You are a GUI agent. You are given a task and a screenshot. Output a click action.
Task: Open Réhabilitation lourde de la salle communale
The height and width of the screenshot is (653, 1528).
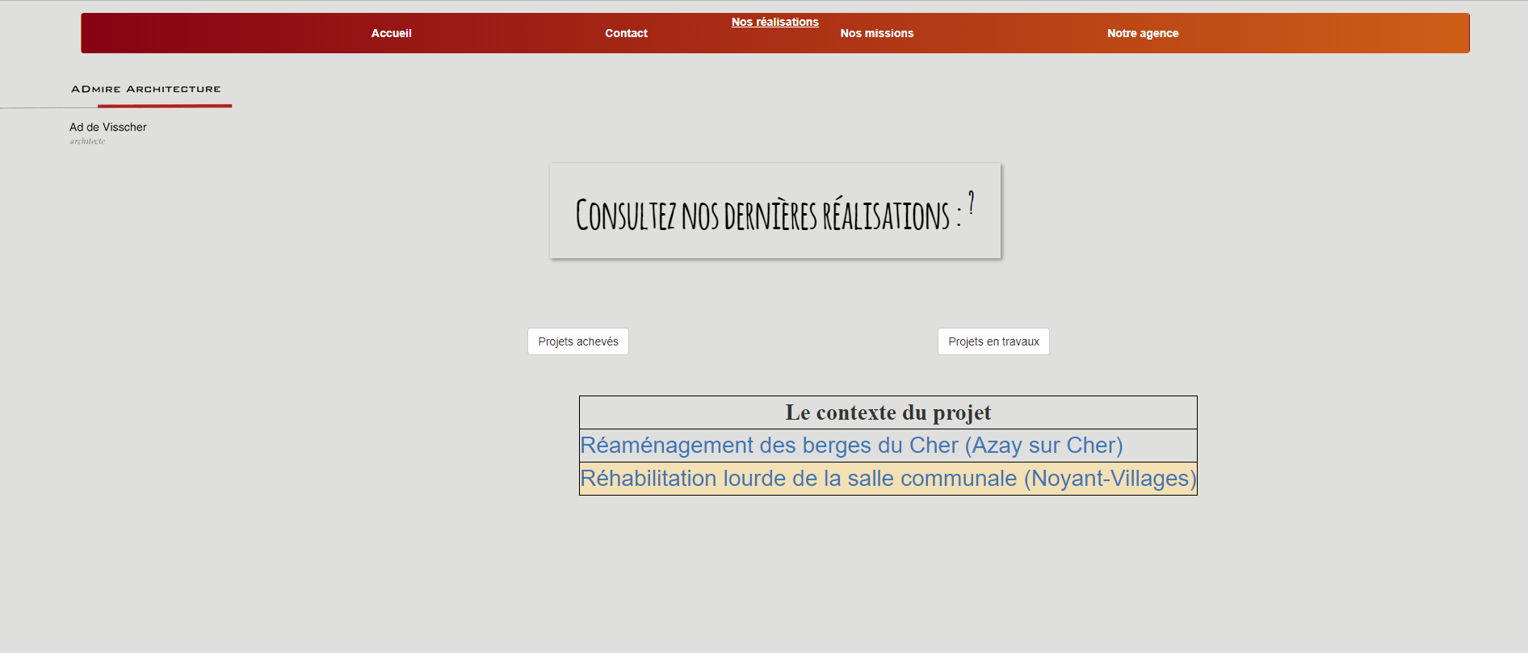(x=888, y=479)
